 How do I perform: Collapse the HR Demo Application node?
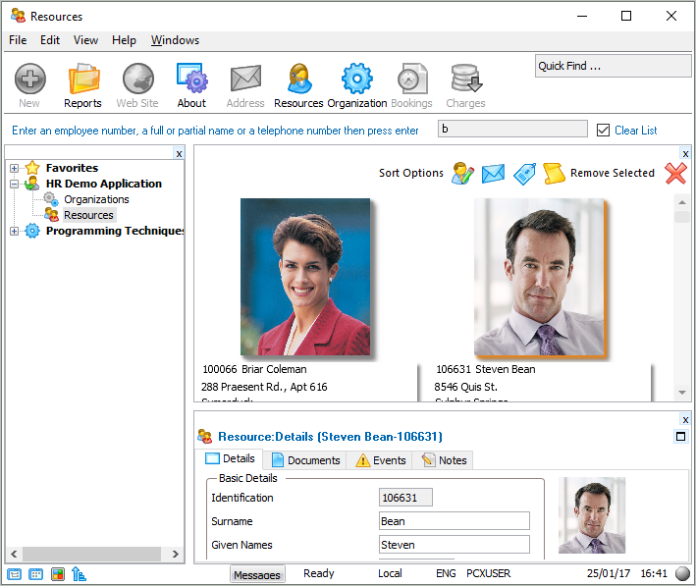coord(14,184)
